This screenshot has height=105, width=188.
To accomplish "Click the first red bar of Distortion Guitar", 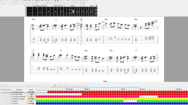I will pos(83,94).
